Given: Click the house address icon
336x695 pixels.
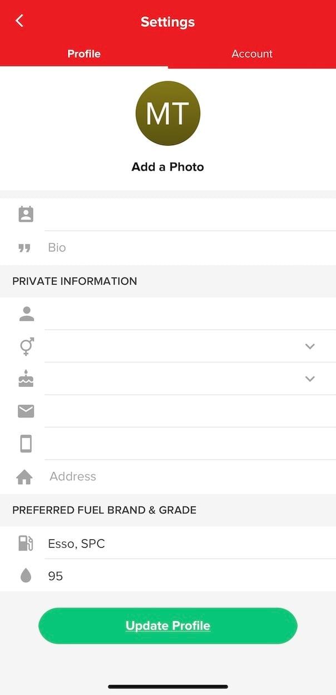Looking at the screenshot, I should pos(25,477).
